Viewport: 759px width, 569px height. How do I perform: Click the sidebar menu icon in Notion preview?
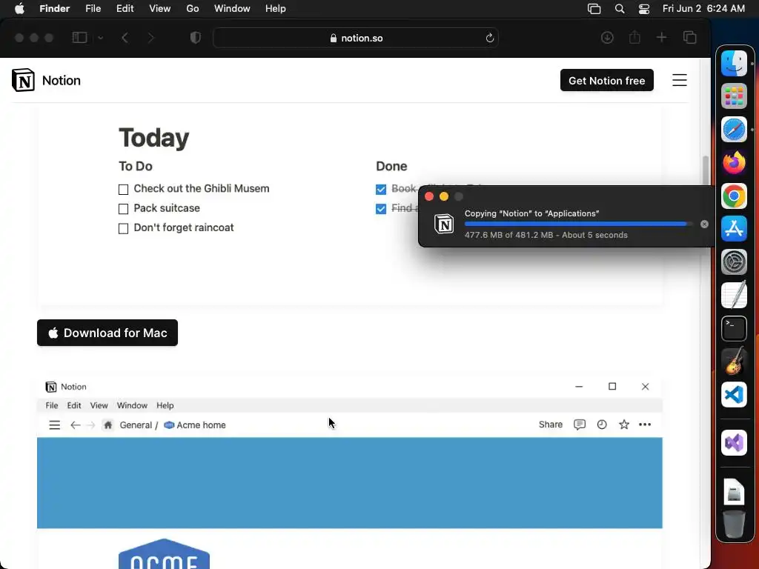click(55, 425)
